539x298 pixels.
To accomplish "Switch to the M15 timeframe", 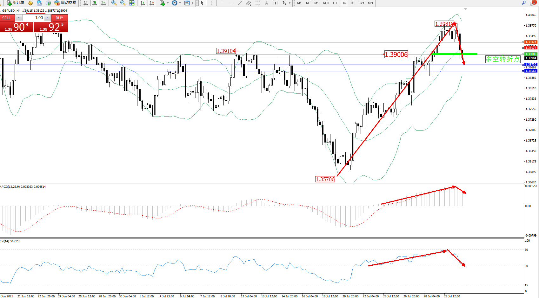I will click(x=317, y=3).
